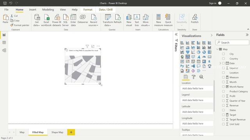Open the Format ribbon tab
The image size is (250, 140).
(x=88, y=9)
